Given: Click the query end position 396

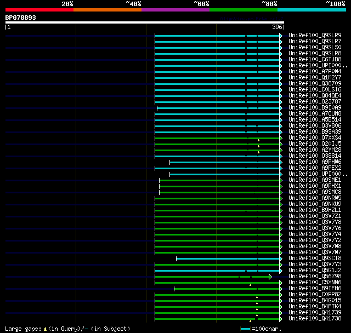Looking at the screenshot, I should [x=277, y=27].
